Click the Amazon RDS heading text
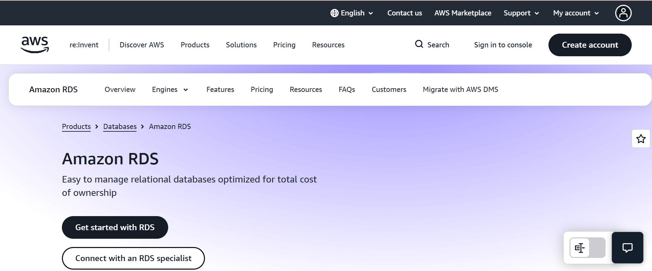The height and width of the screenshot is (271, 652). point(110,159)
